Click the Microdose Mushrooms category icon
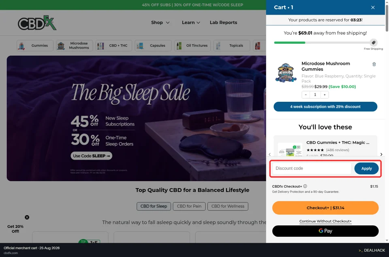389x257 pixels. pyautogui.click(x=61, y=46)
